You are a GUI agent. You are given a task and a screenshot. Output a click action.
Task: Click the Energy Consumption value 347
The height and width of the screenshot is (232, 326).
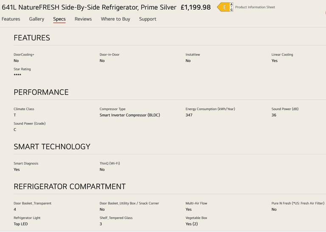point(189,115)
